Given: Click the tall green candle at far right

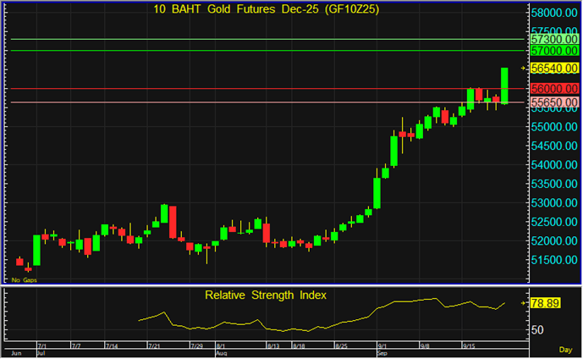Looking at the screenshot, I should click(x=504, y=86).
